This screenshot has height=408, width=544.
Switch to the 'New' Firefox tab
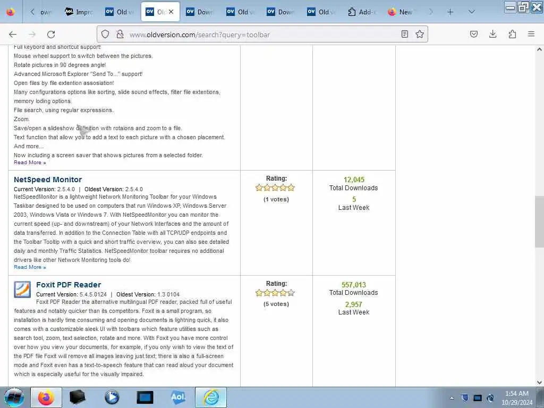[x=402, y=12]
